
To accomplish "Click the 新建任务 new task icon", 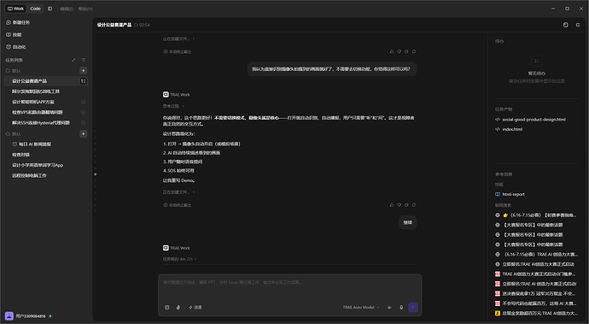I will click(x=9, y=22).
